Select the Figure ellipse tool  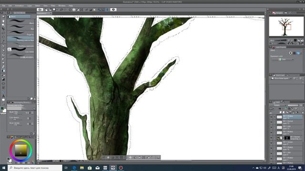(x=3, y=84)
